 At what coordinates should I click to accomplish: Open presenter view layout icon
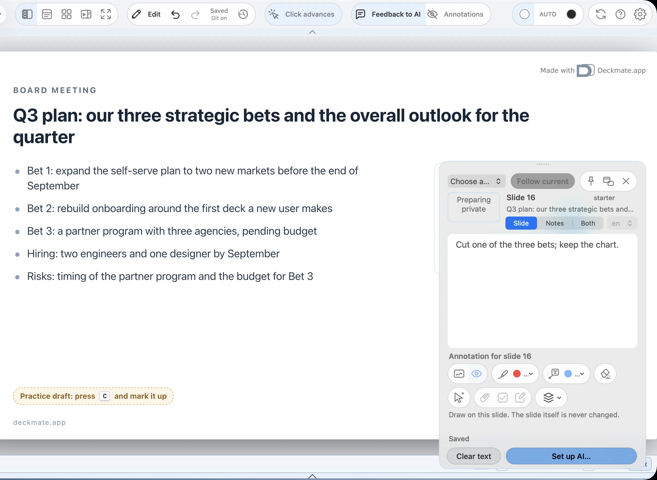coord(86,14)
